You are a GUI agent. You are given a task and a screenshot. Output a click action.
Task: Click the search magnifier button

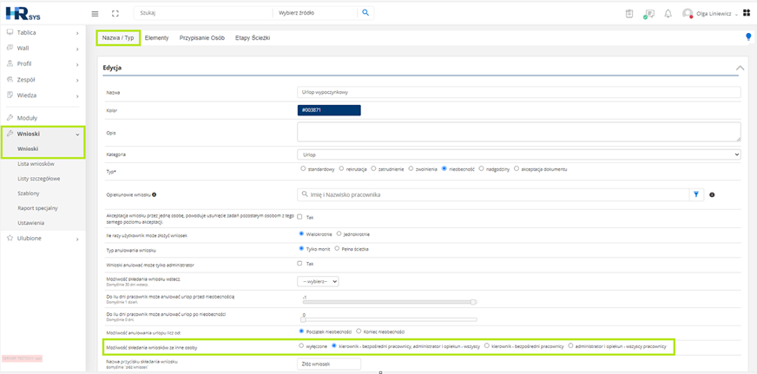tap(365, 13)
